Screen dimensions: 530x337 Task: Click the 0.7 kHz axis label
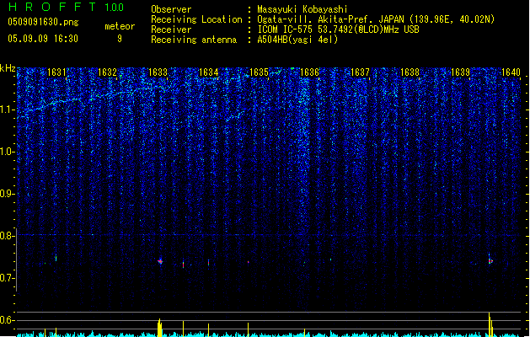(x=7, y=278)
